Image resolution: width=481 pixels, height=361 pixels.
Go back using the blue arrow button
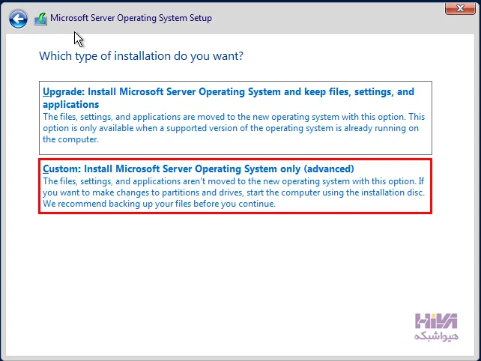tap(18, 19)
